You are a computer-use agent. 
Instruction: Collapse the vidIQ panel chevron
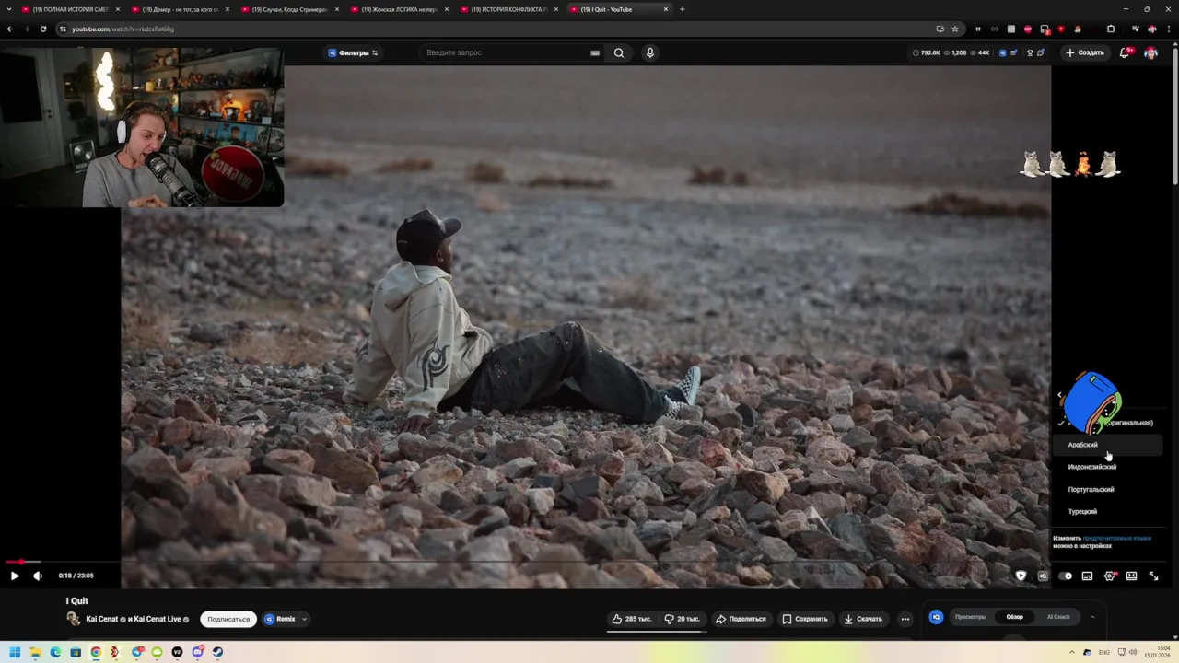click(x=1092, y=617)
